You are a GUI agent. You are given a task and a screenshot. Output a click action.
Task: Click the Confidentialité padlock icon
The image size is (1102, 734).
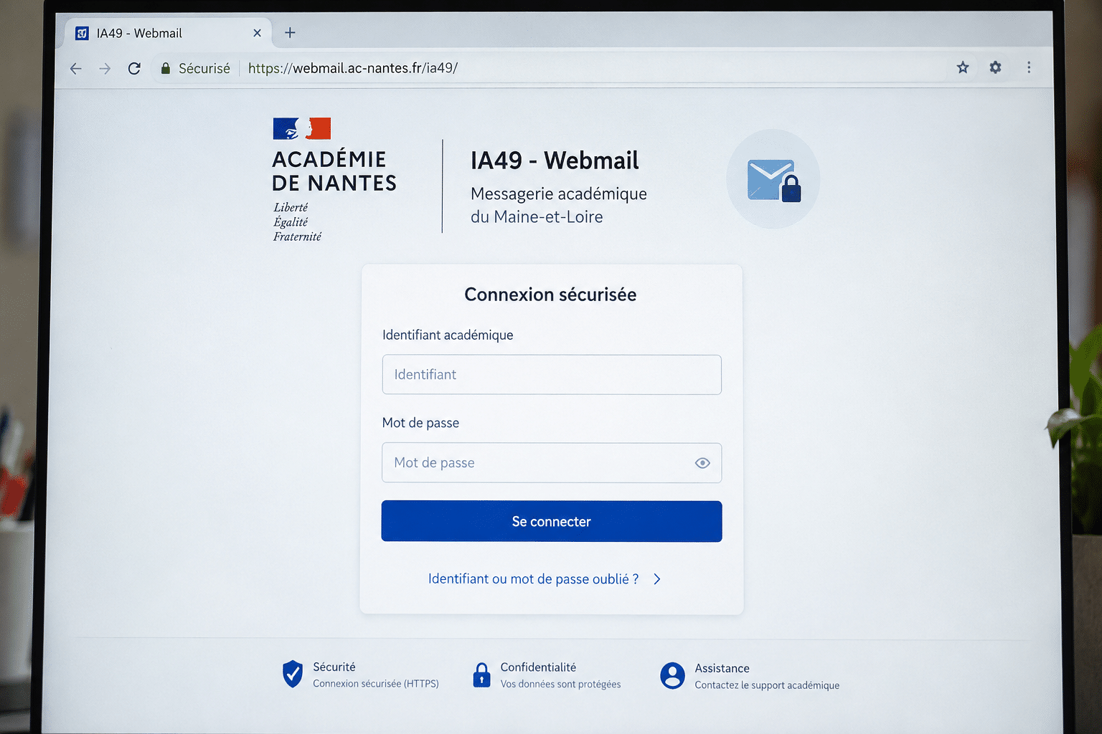(x=481, y=675)
